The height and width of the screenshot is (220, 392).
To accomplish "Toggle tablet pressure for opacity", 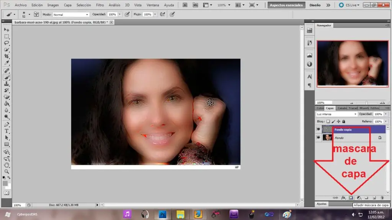I will click(x=127, y=15).
